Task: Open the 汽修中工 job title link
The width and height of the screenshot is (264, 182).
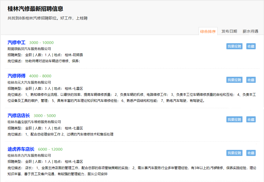Action: pyautogui.click(x=16, y=42)
